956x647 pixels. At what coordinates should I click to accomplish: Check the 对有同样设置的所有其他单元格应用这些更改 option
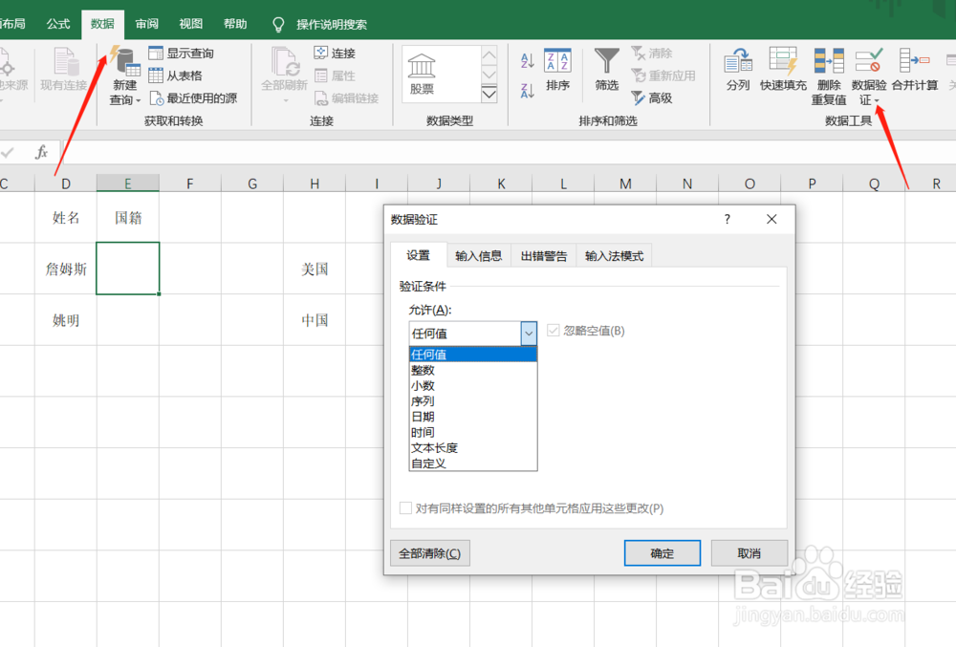pyautogui.click(x=405, y=508)
